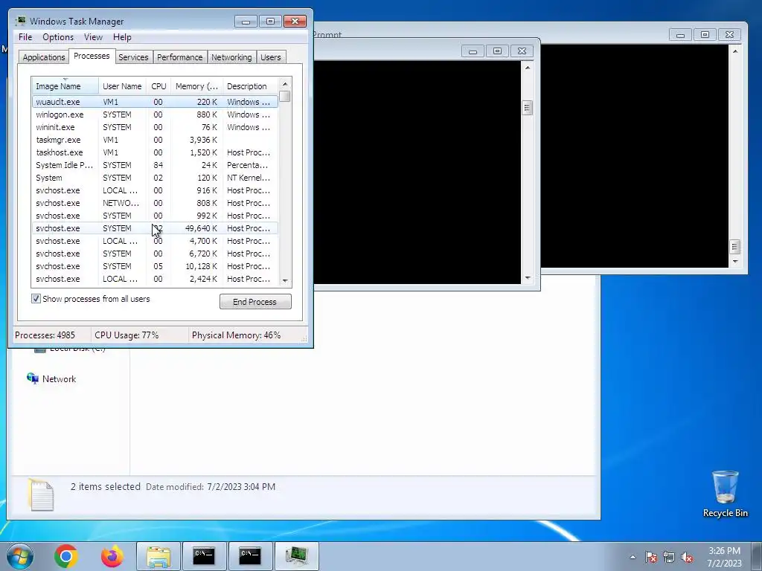
Task: Launch Firefox from taskbar
Action: click(112, 556)
